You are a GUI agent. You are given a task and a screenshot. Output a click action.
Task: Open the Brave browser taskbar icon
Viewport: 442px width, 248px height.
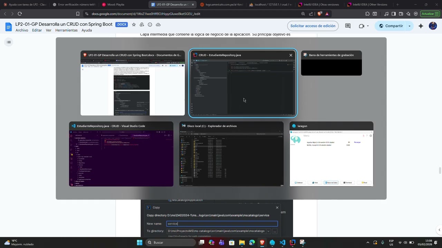[262, 242]
